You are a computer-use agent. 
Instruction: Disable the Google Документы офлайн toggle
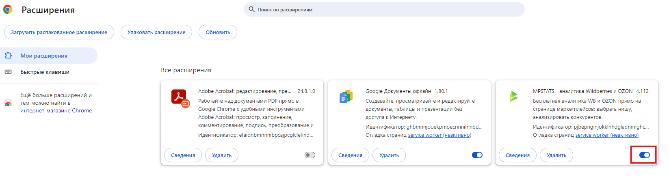477,155
